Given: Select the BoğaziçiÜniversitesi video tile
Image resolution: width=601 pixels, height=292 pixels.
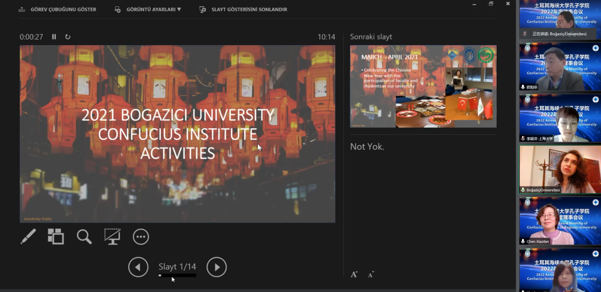Looking at the screenshot, I should coord(560,169).
